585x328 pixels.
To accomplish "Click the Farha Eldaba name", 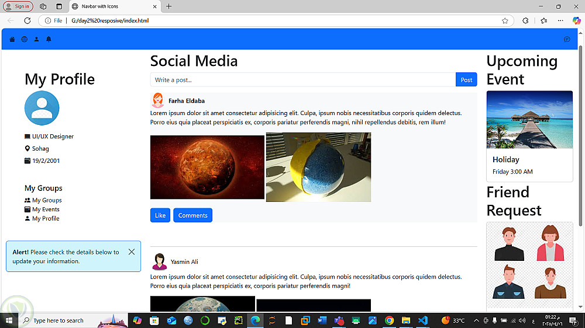I will click(187, 100).
